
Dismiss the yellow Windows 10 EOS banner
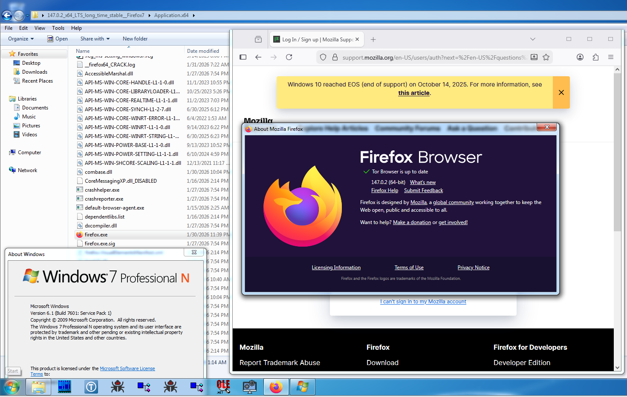561,92
